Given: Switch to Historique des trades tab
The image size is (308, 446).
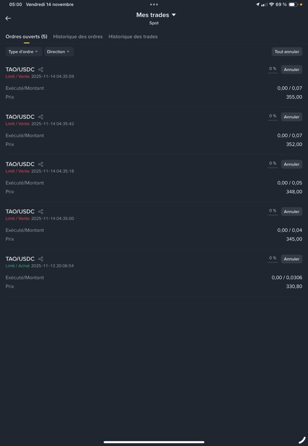Looking at the screenshot, I should 133,37.
